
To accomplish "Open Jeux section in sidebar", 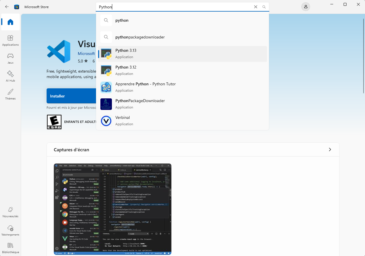I will click(10, 58).
